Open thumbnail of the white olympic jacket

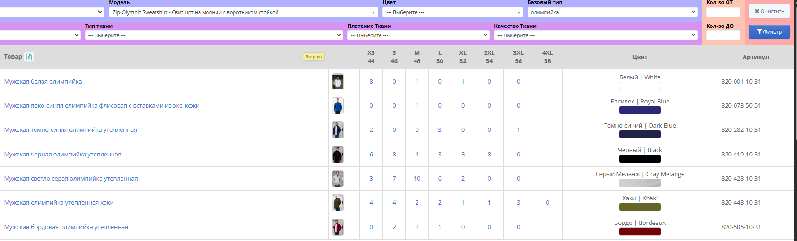coord(338,82)
